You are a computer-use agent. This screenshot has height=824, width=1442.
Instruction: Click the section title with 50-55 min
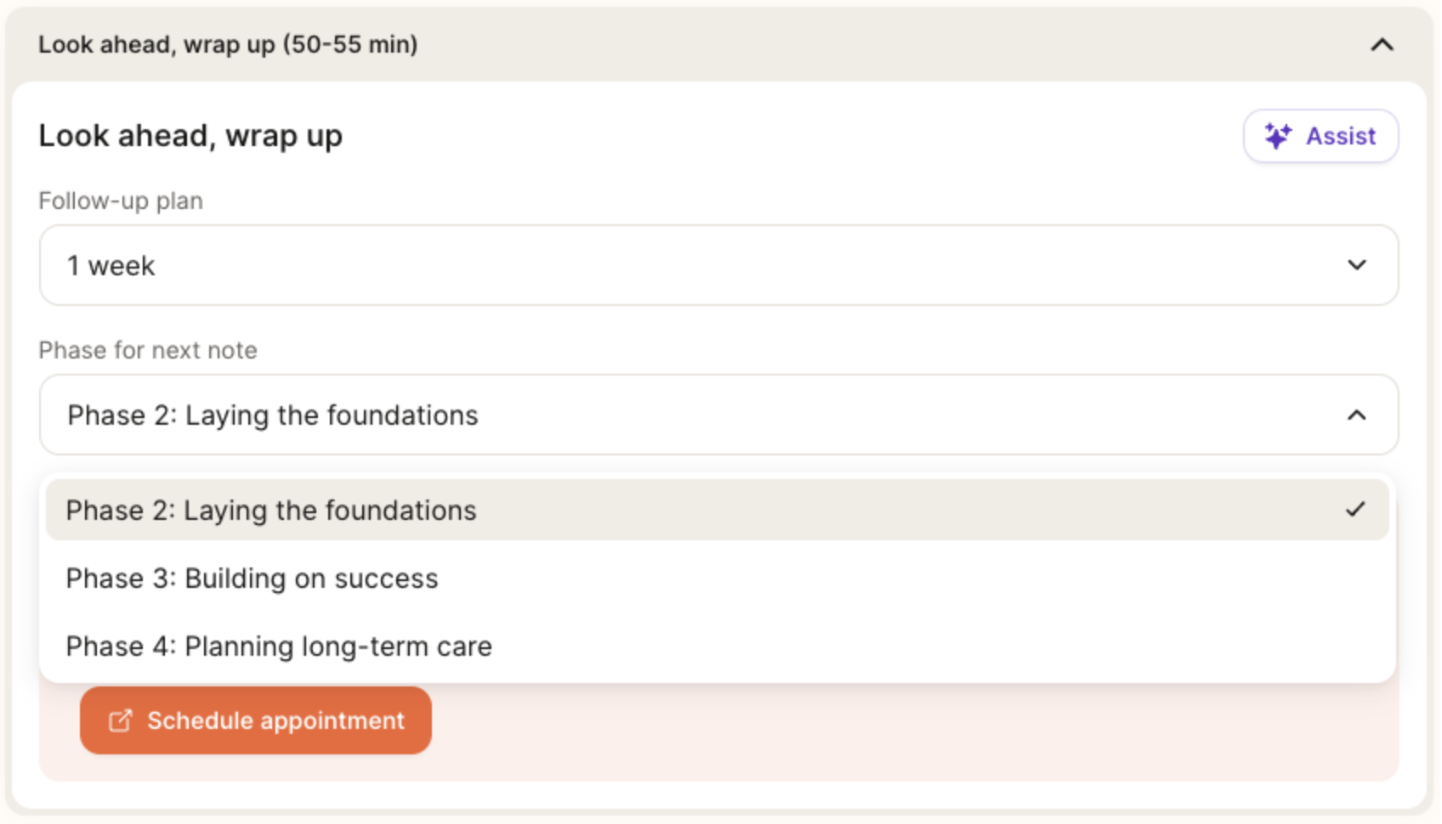tap(228, 45)
